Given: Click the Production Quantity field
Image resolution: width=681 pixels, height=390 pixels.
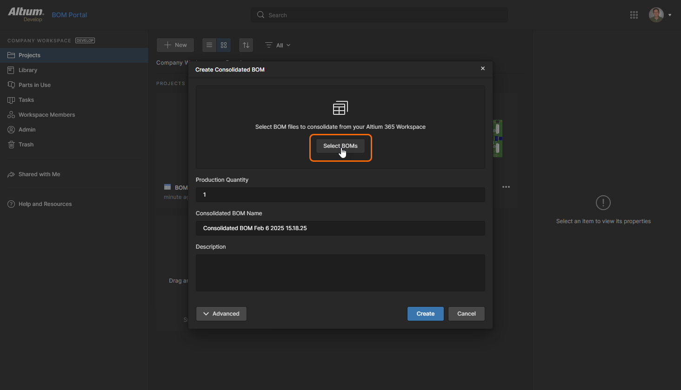Looking at the screenshot, I should click(x=340, y=195).
